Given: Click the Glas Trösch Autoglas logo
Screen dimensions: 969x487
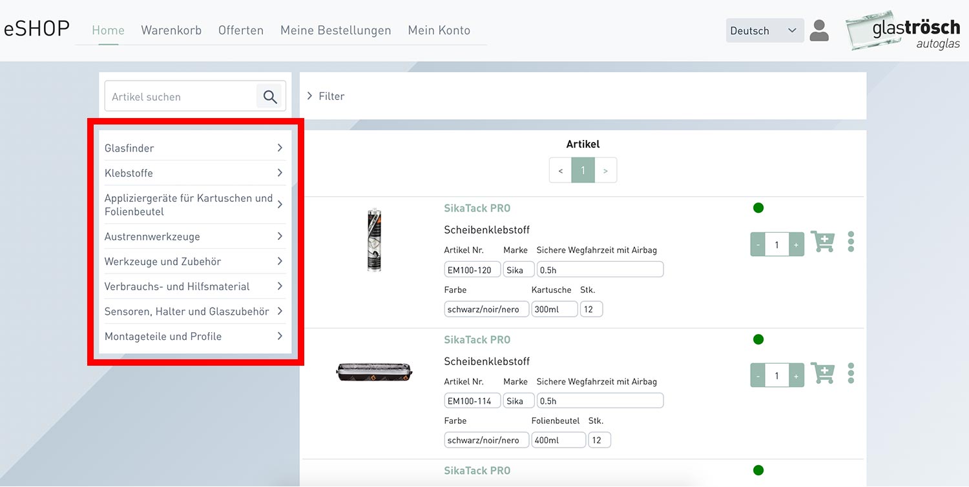Looking at the screenshot, I should (903, 30).
